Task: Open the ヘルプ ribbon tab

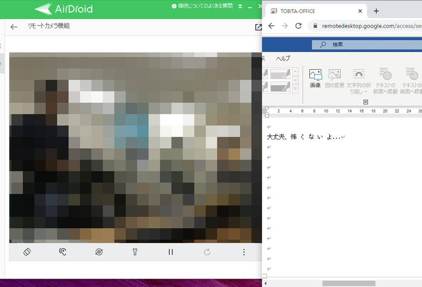Action: point(283,58)
